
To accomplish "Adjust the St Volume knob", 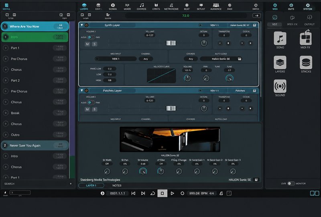I will pyautogui.click(x=143, y=171).
